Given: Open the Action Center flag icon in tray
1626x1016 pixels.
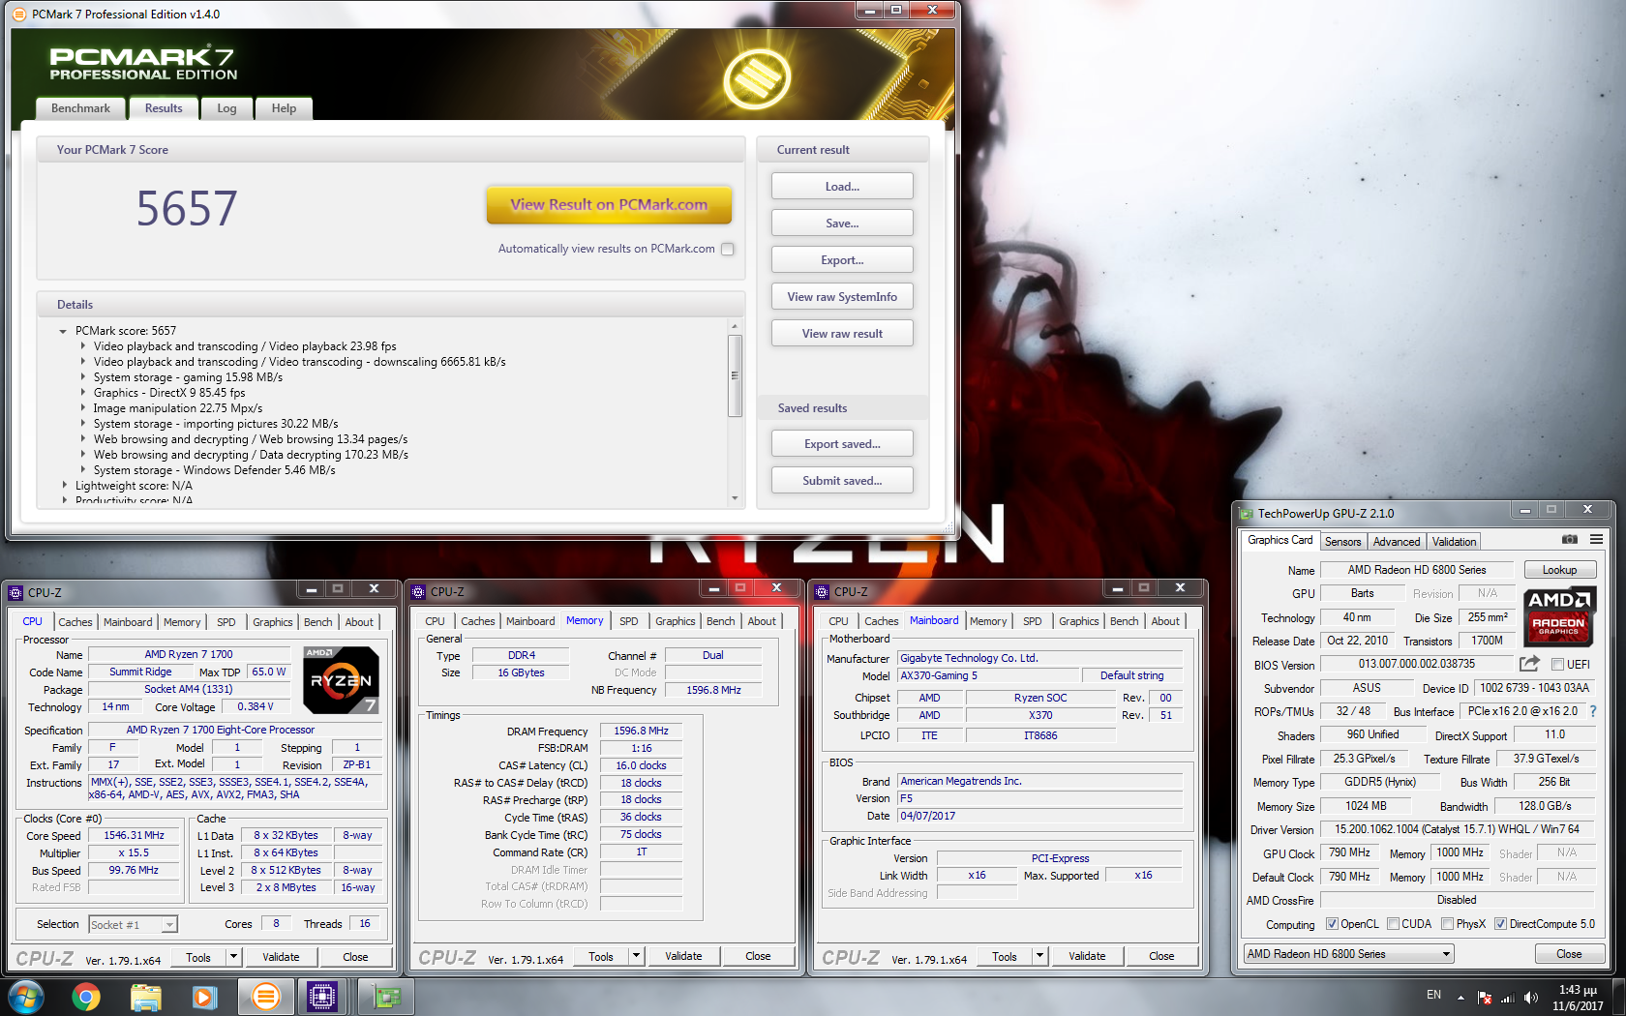Looking at the screenshot, I should (x=1484, y=997).
